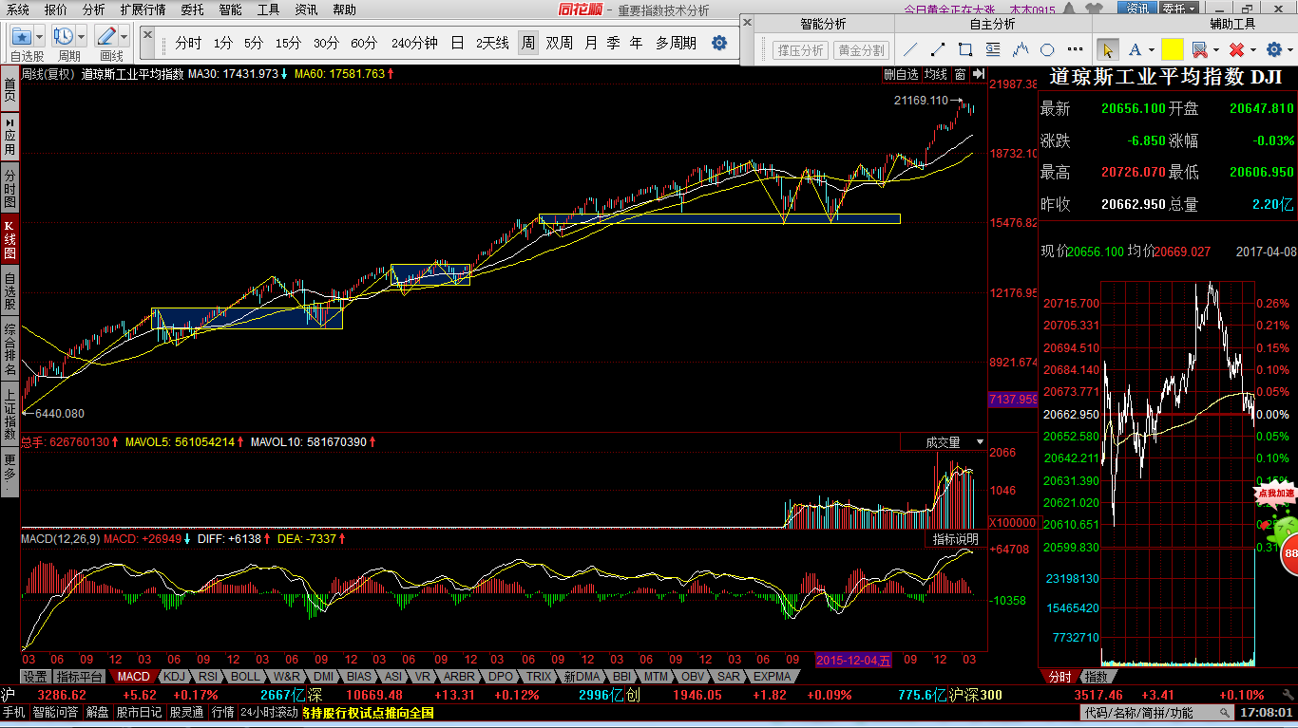Viewport: 1298px width, 728px height.
Task: Click the 黄金分割 button
Action: pos(861,50)
